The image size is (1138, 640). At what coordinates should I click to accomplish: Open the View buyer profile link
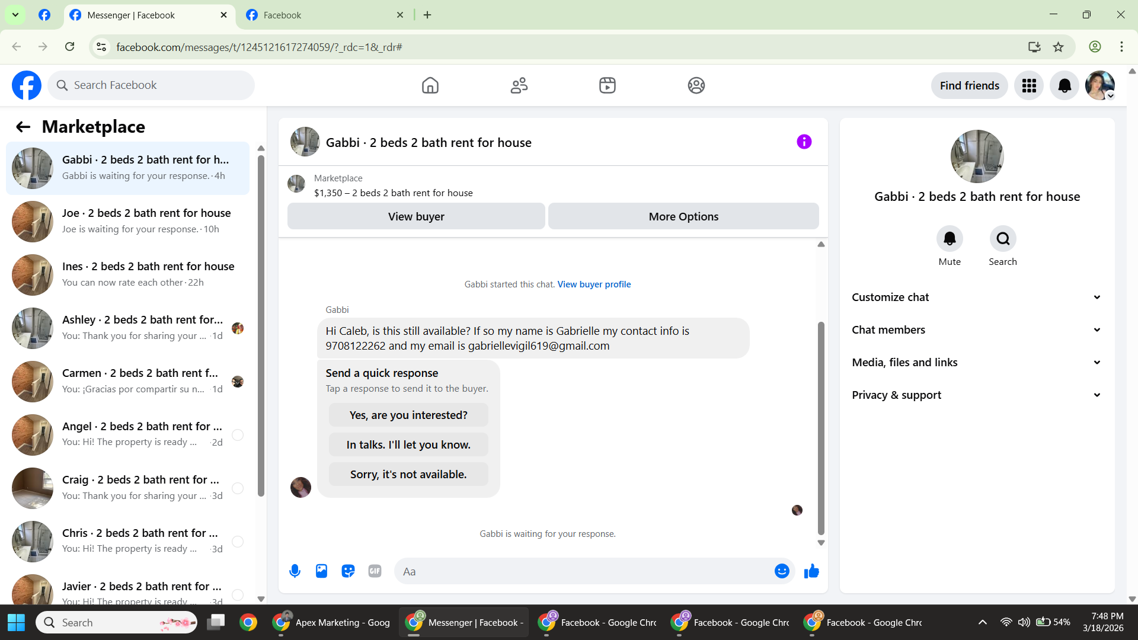coord(594,284)
